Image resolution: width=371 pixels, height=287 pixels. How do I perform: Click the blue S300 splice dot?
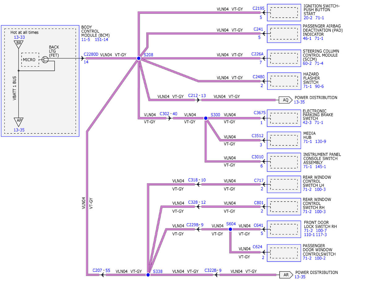(206, 118)
